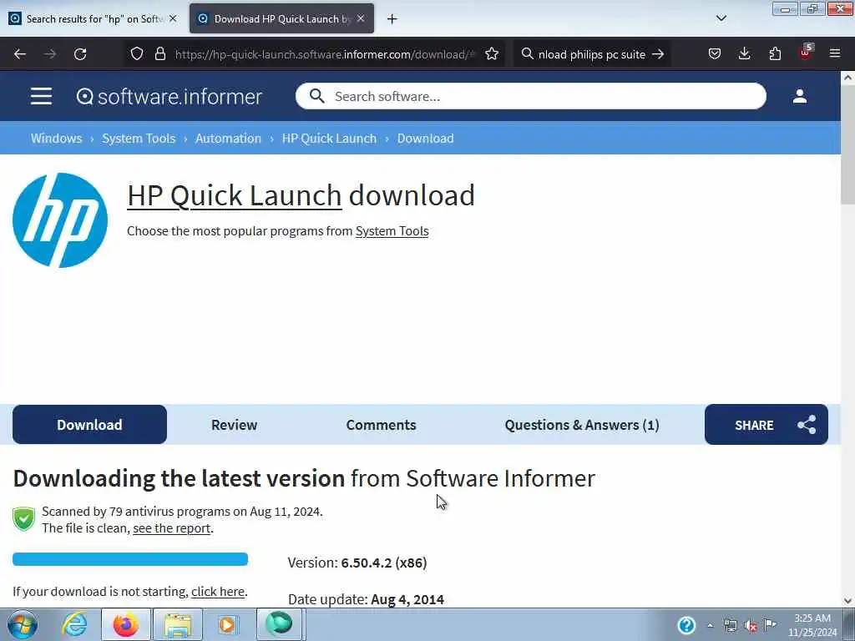This screenshot has width=855, height=641.
Task: Click the muted volume tray icon
Action: 751,625
